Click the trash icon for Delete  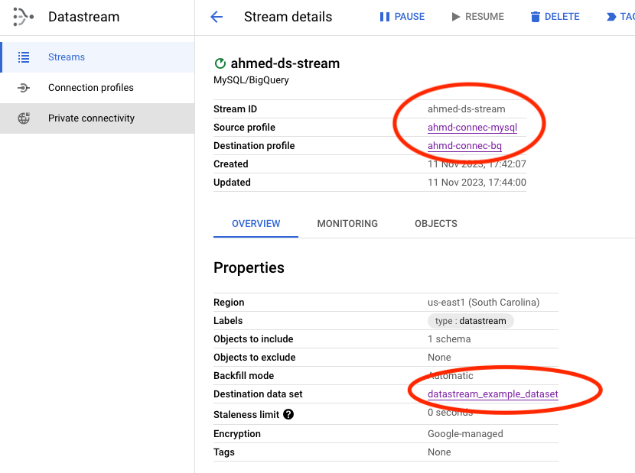tap(536, 17)
